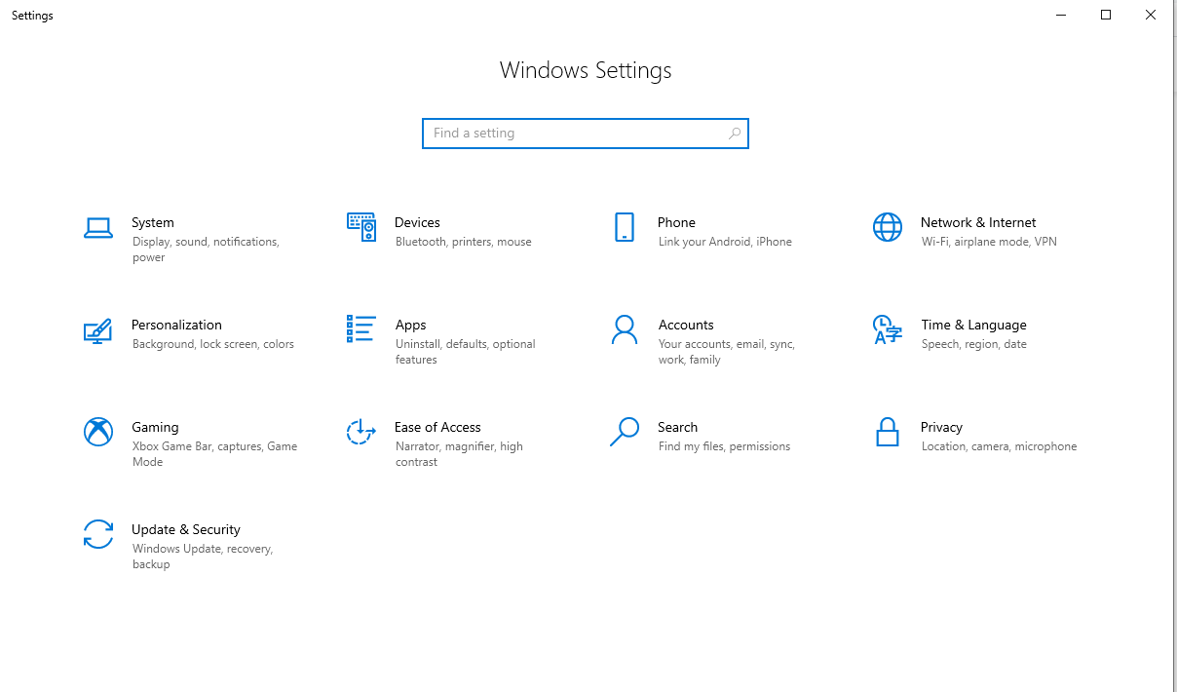Open the Accounts title

(x=686, y=325)
